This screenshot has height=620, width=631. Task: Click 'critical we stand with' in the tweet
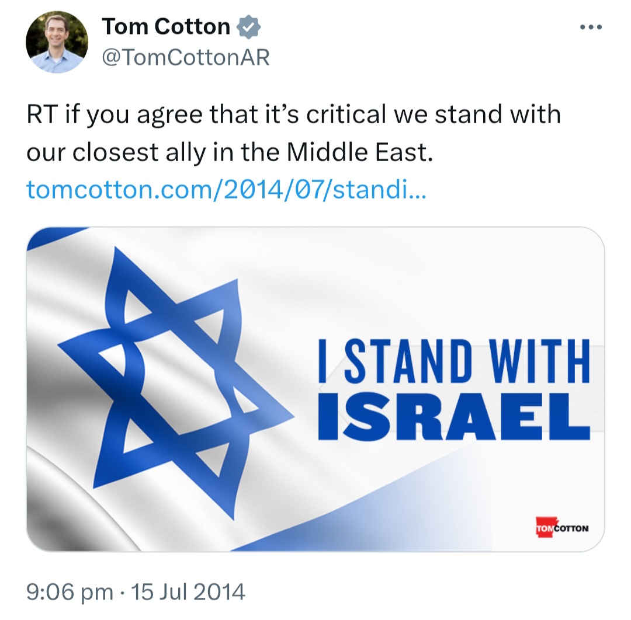[434, 114]
